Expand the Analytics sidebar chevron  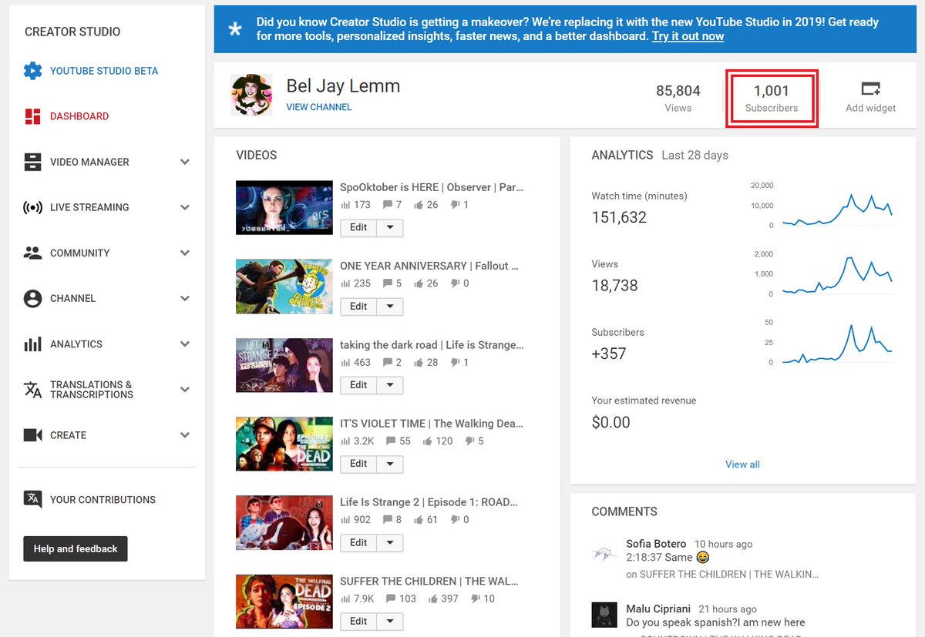(185, 344)
